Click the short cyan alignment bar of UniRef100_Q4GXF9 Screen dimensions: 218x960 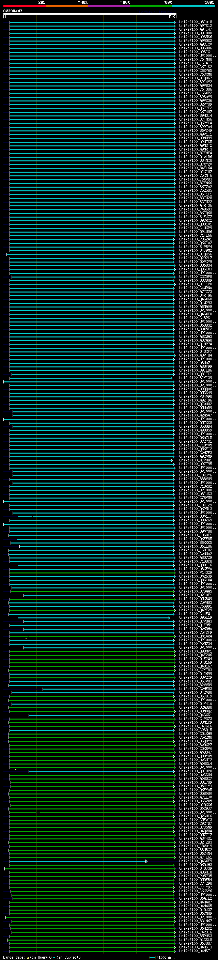pos(79,861)
